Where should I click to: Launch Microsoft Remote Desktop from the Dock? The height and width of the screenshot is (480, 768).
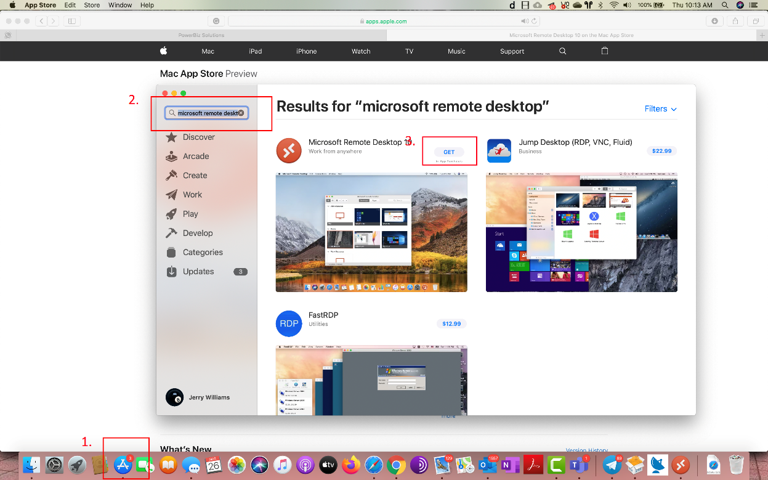[x=681, y=465]
